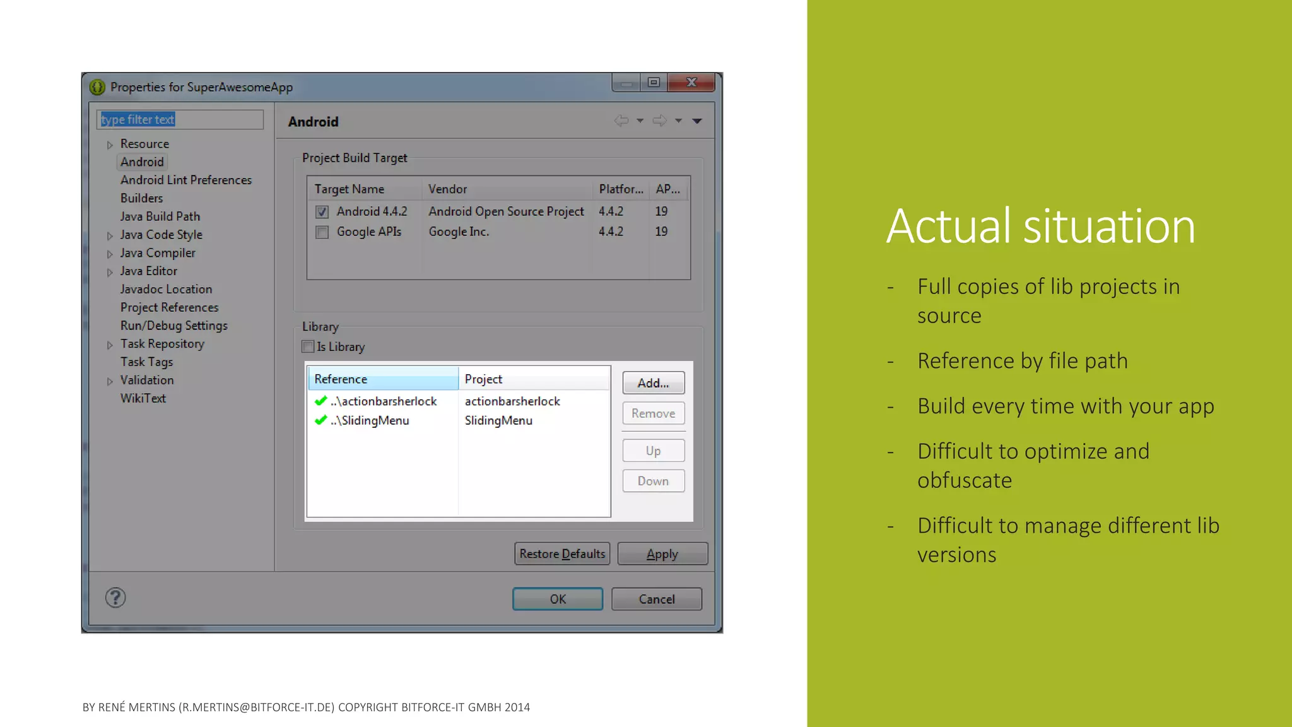This screenshot has height=727, width=1292.
Task: Check the Google APIs build target
Action: (x=322, y=232)
